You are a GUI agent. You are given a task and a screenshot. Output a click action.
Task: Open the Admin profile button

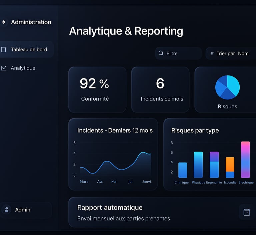[26, 210]
